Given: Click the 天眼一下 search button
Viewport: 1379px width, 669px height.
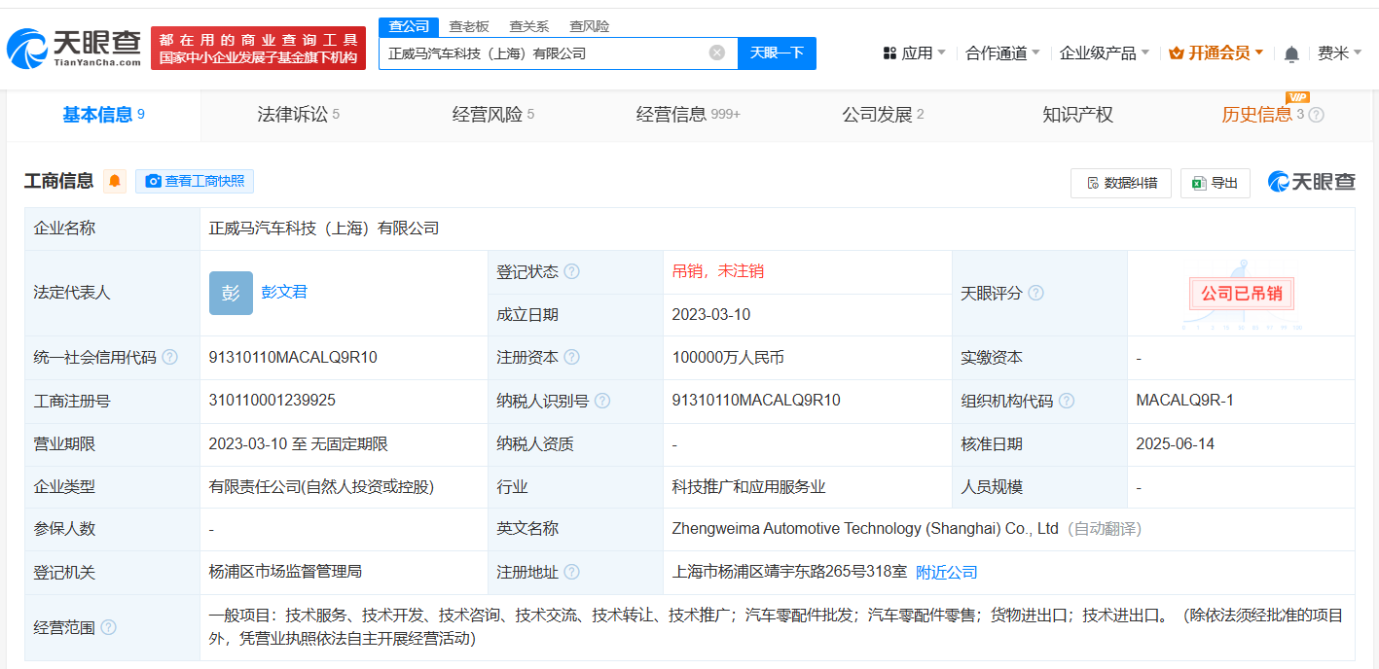Looking at the screenshot, I should [777, 53].
